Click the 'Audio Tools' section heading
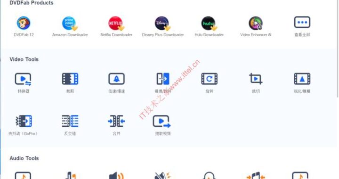 [24, 158]
